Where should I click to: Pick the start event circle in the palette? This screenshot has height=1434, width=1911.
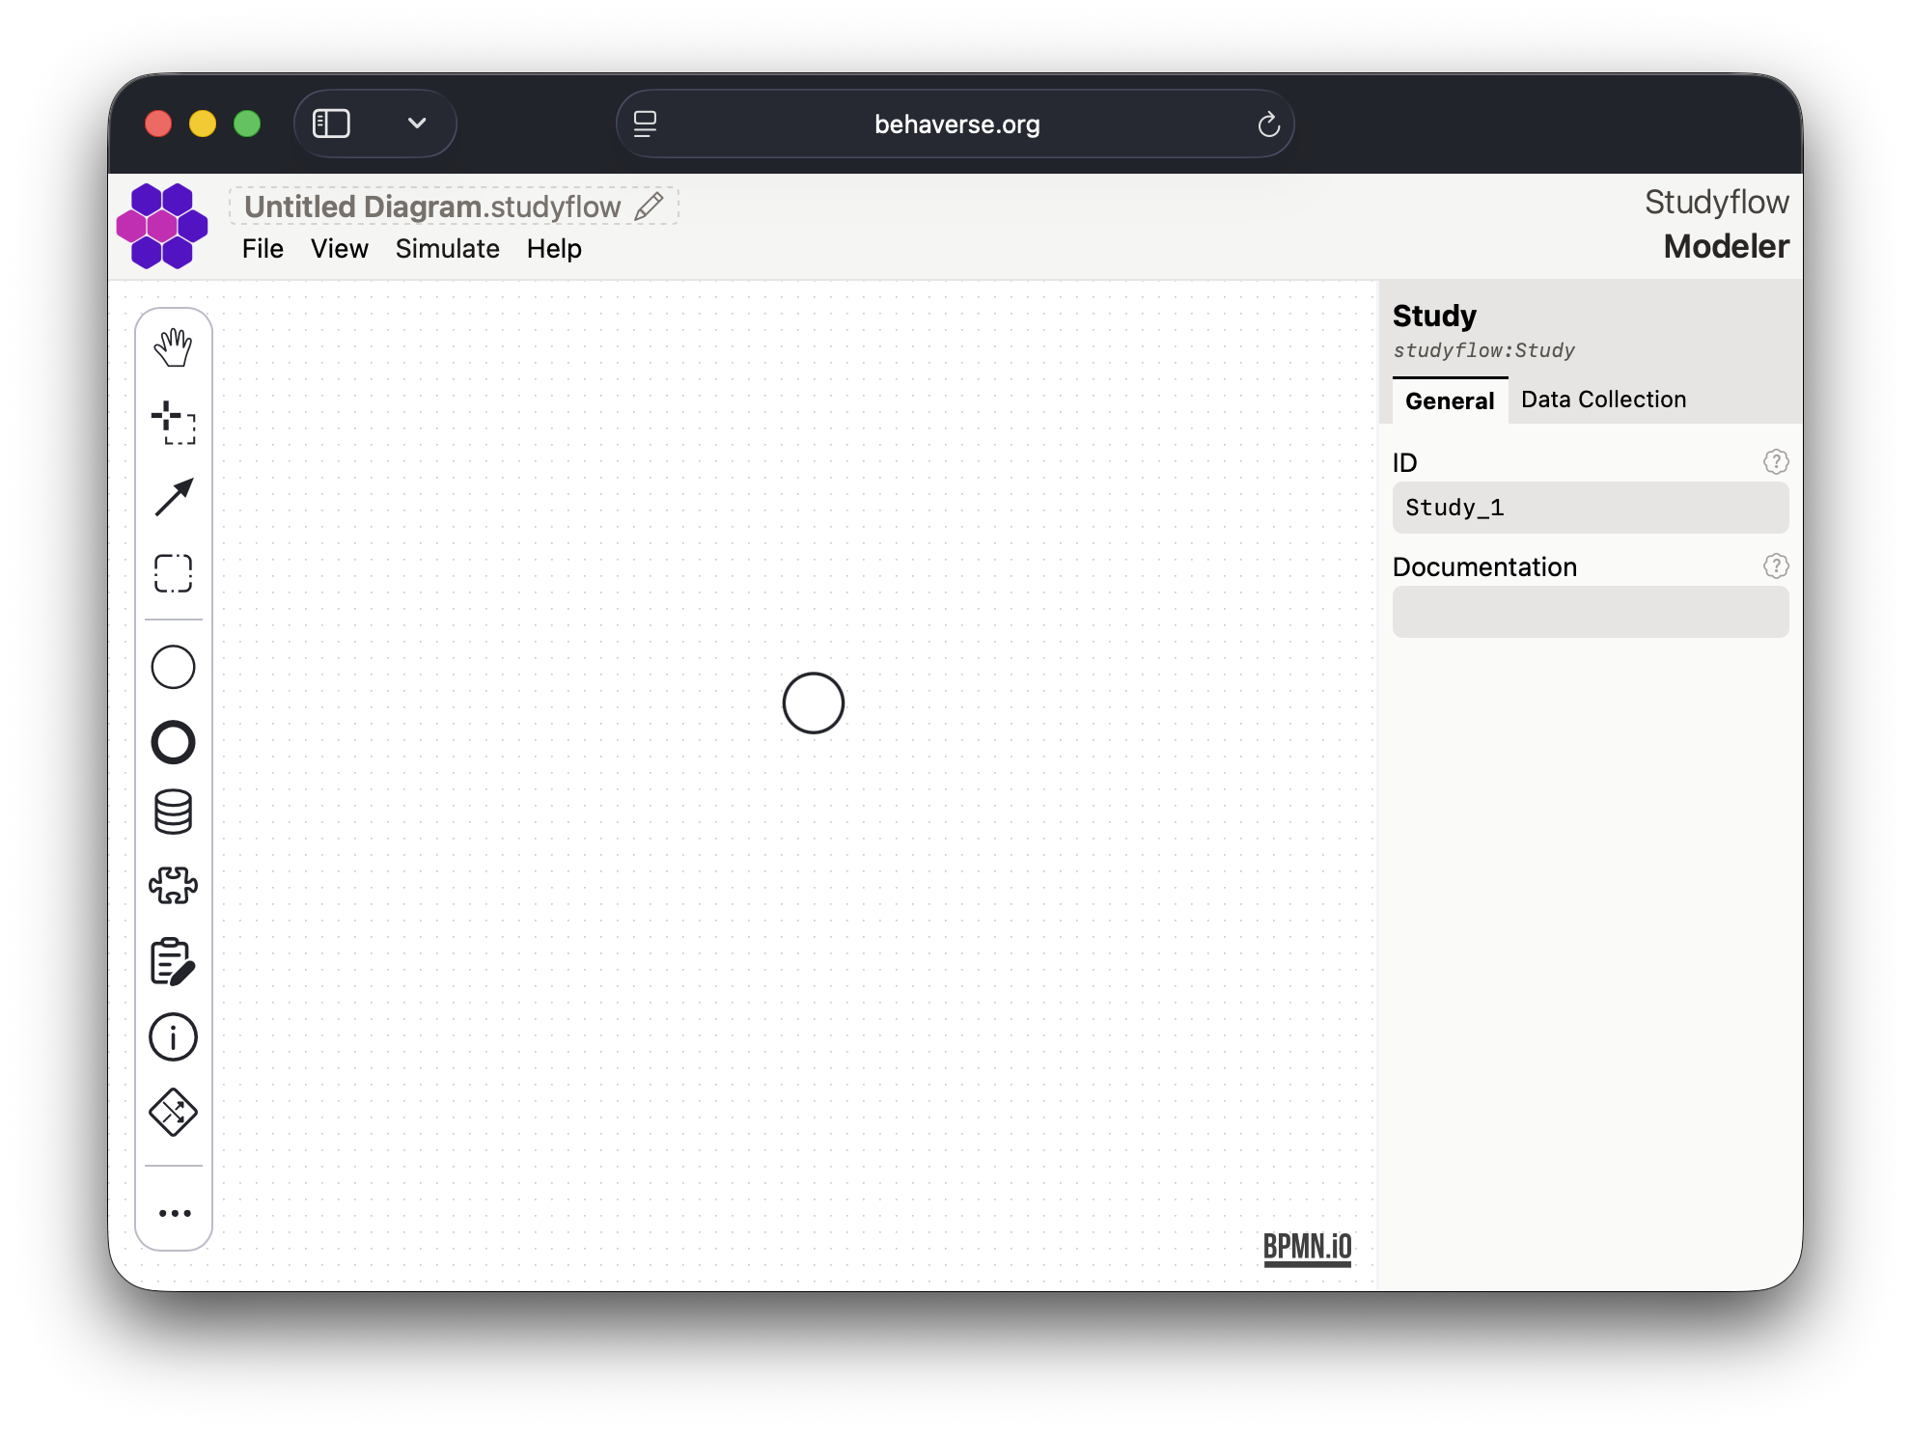coord(174,667)
